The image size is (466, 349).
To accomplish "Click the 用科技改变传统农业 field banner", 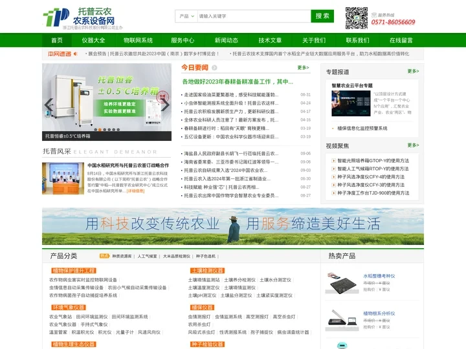I will click(x=233, y=226).
